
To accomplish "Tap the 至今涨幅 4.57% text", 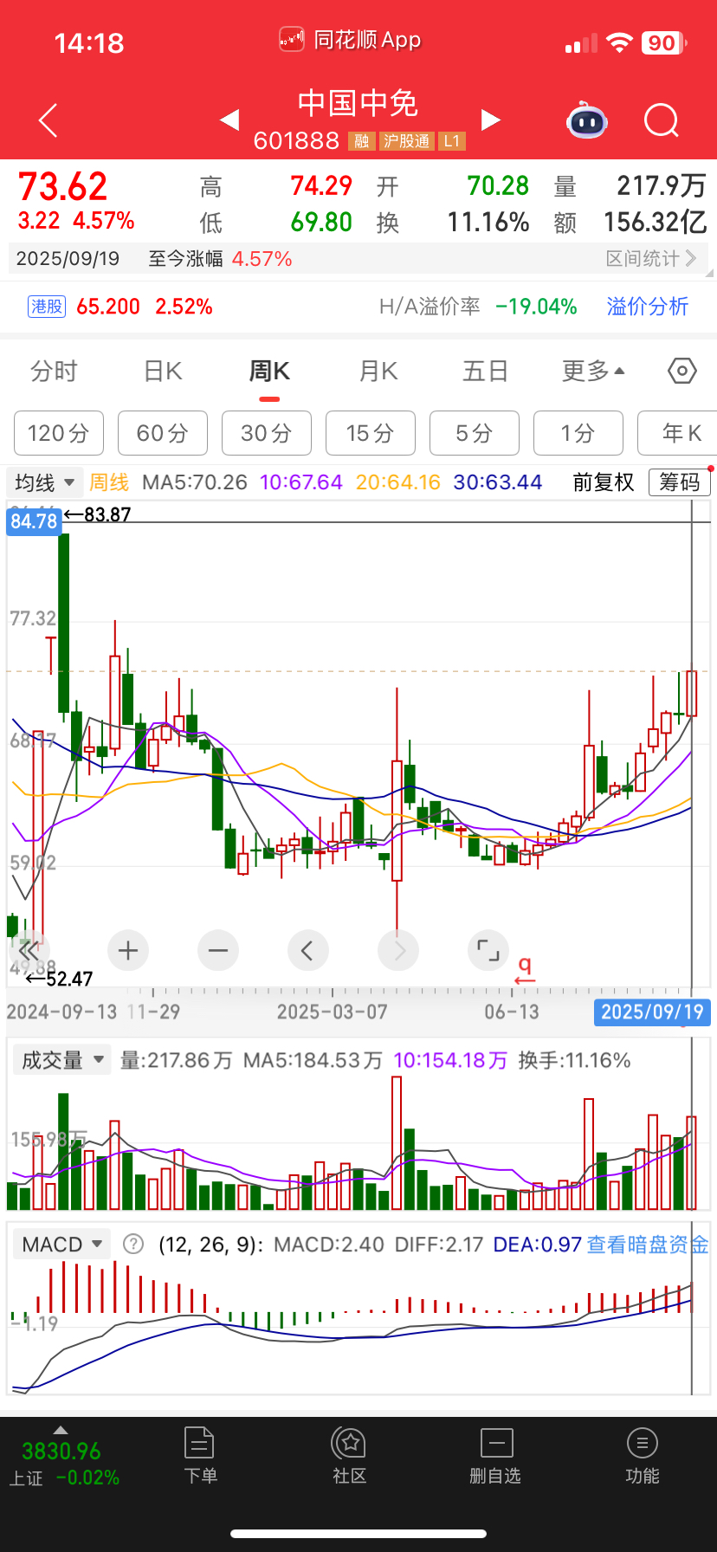I will coord(220,258).
